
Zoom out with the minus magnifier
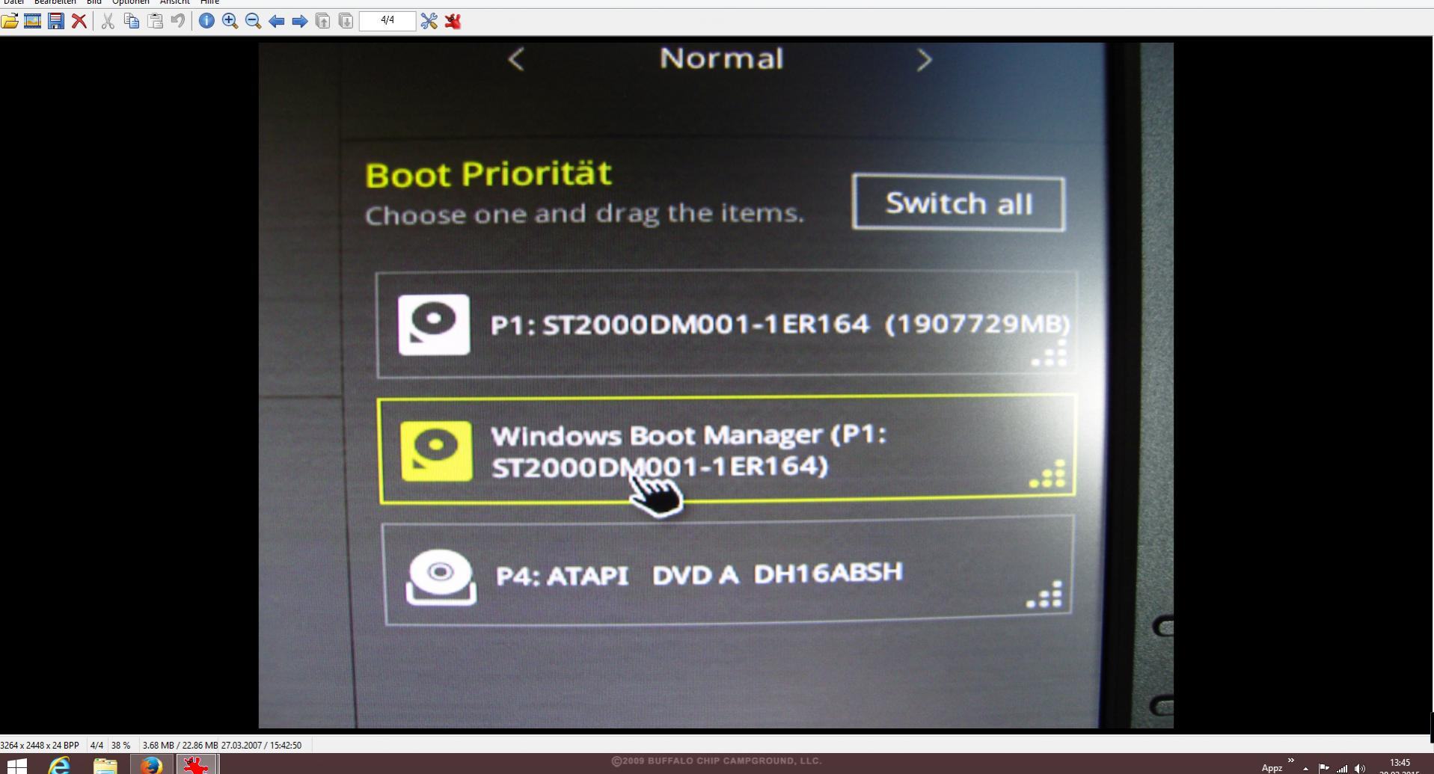click(x=253, y=21)
